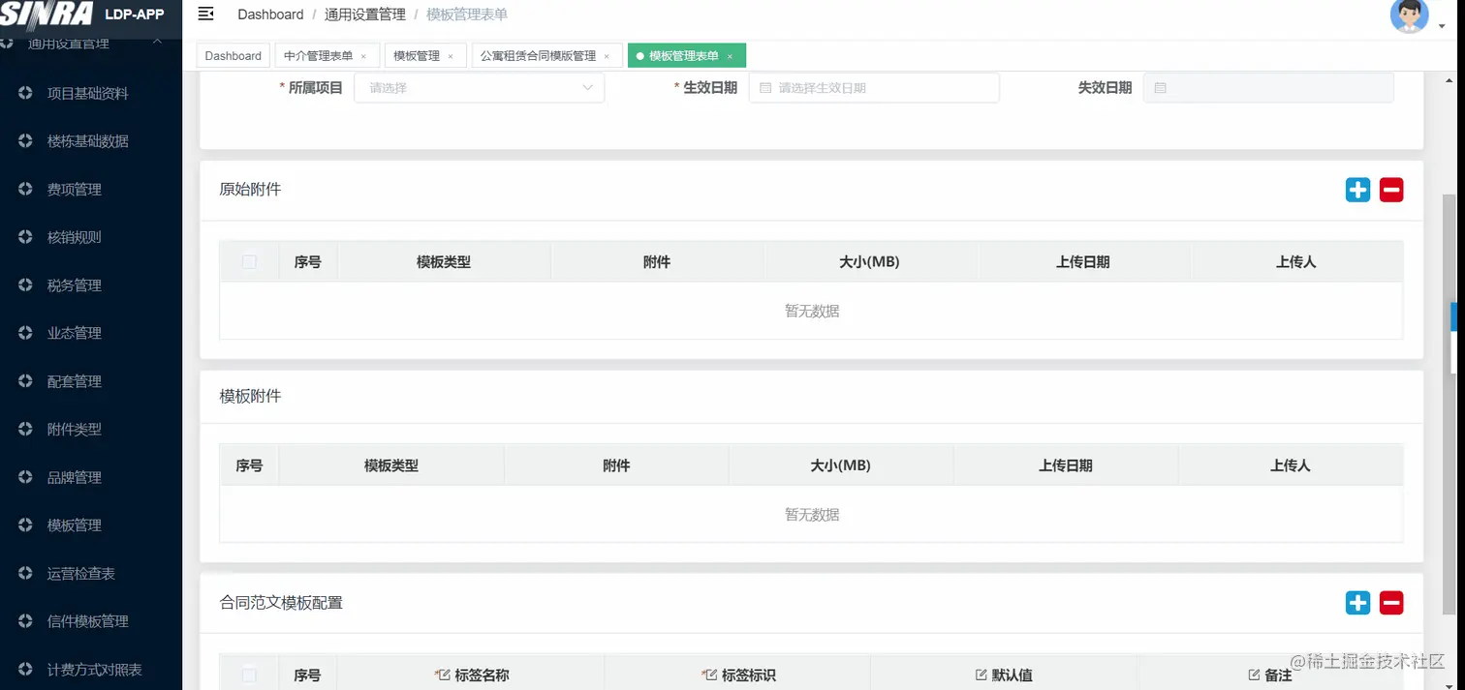
Task: Click the red minus icon in 原始附件 section
Action: [1391, 190]
